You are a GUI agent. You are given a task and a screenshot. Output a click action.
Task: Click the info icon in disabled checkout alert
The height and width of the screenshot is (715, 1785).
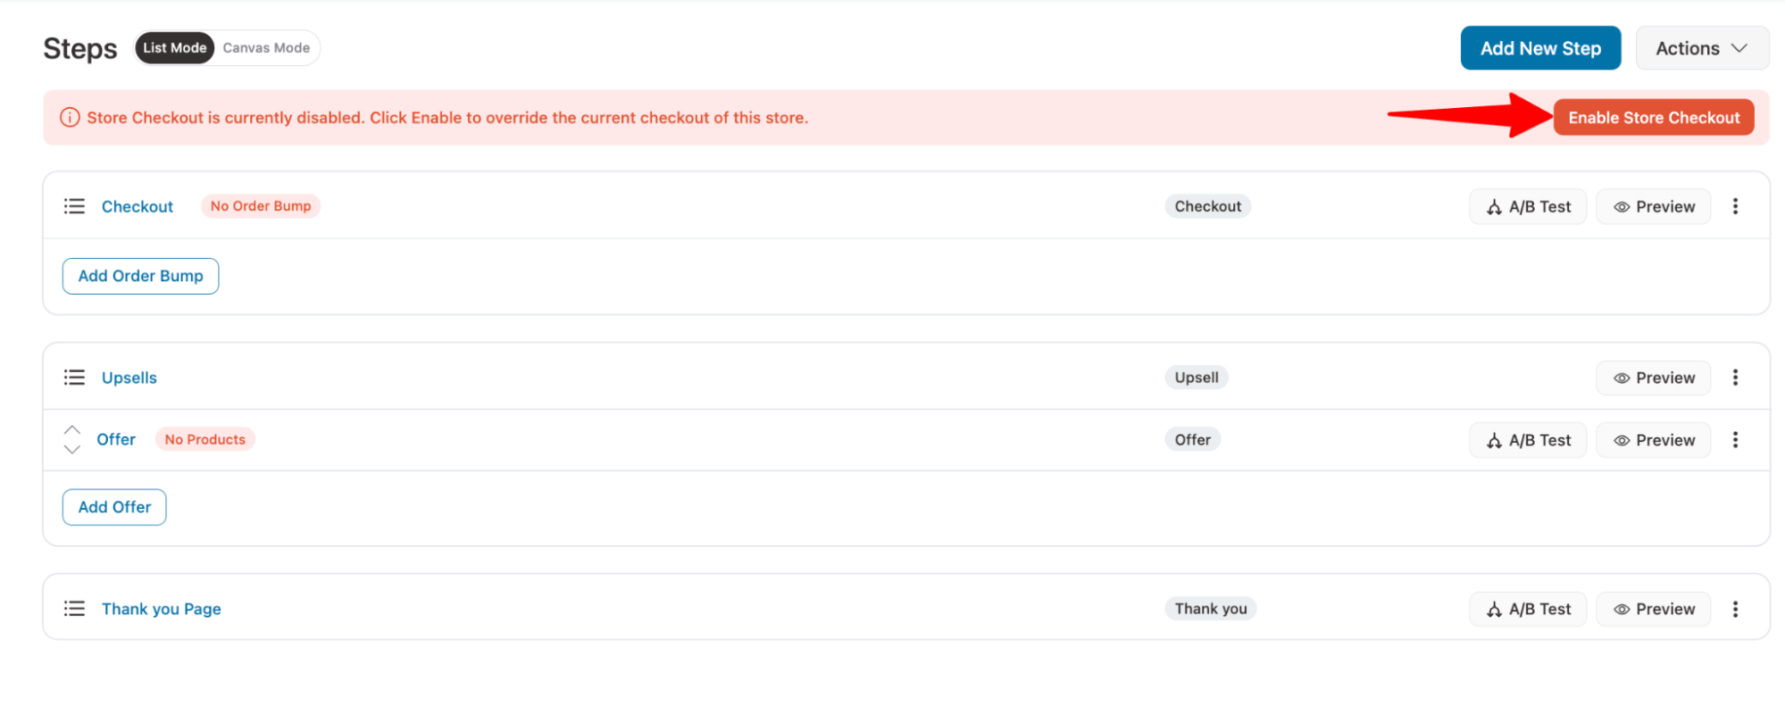(x=70, y=118)
